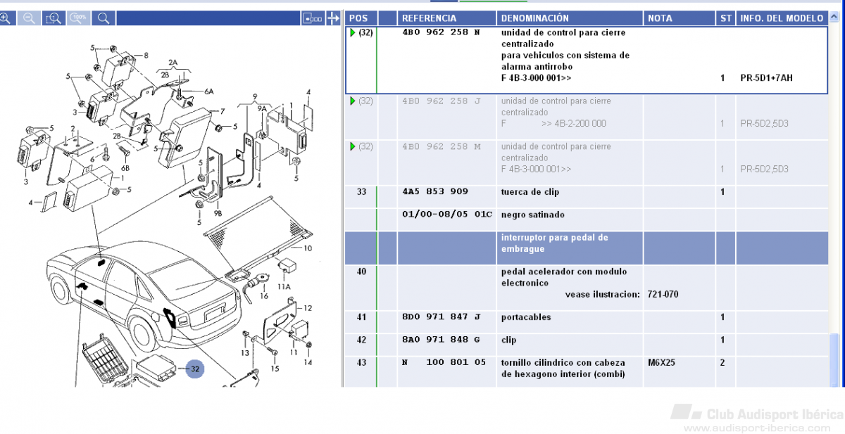Select the portacables part 8D0 971 847 J
This screenshot has height=434, width=845.
tap(442, 317)
